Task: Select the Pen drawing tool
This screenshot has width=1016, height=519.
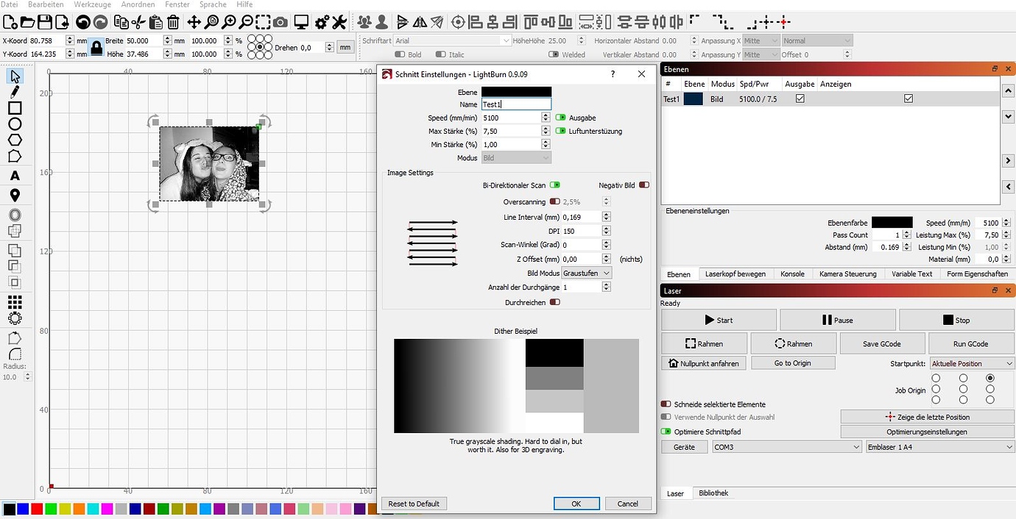Action: [13, 91]
